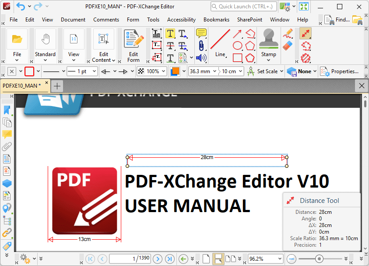Select the Strikeout Text tool
The image size is (369, 266).
point(170,45)
